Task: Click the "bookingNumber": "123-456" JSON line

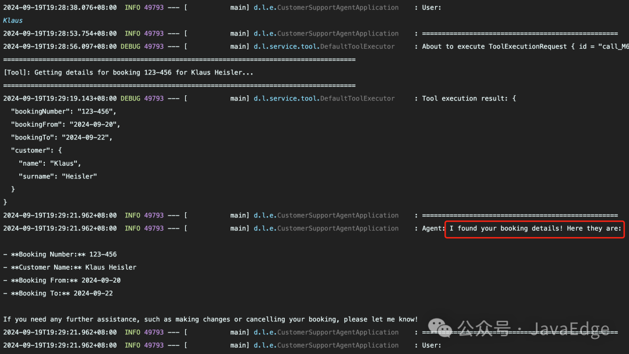Action: [63, 112]
